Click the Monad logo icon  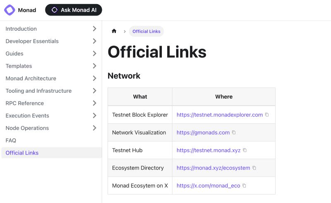click(x=10, y=10)
